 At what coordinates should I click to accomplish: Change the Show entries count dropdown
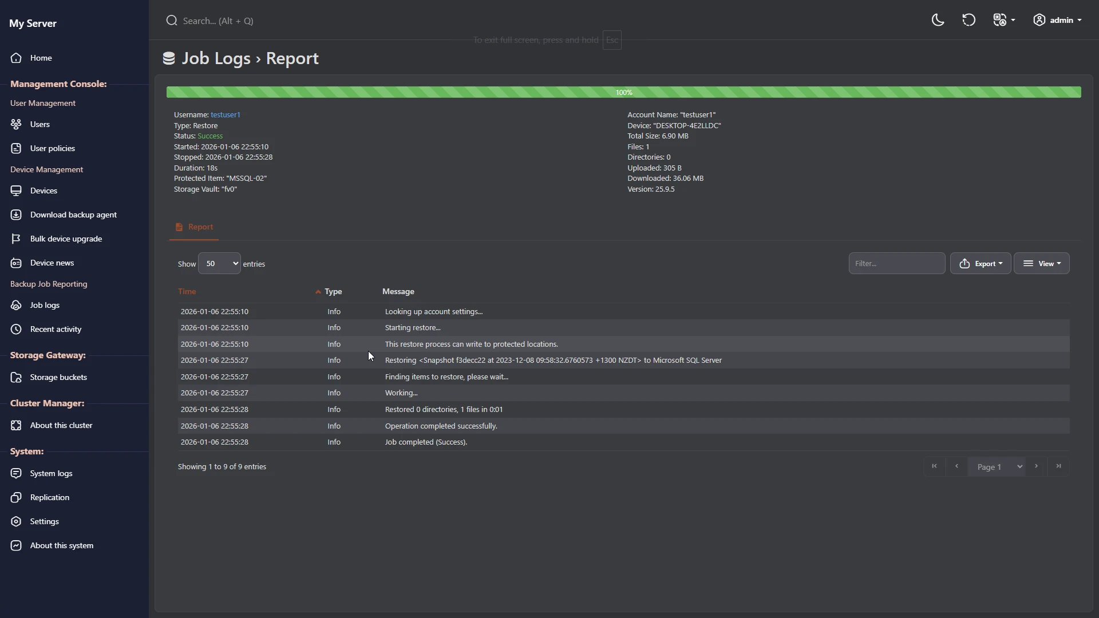(x=219, y=264)
